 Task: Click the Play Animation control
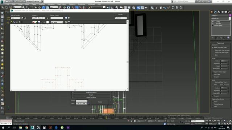tap(212, 121)
